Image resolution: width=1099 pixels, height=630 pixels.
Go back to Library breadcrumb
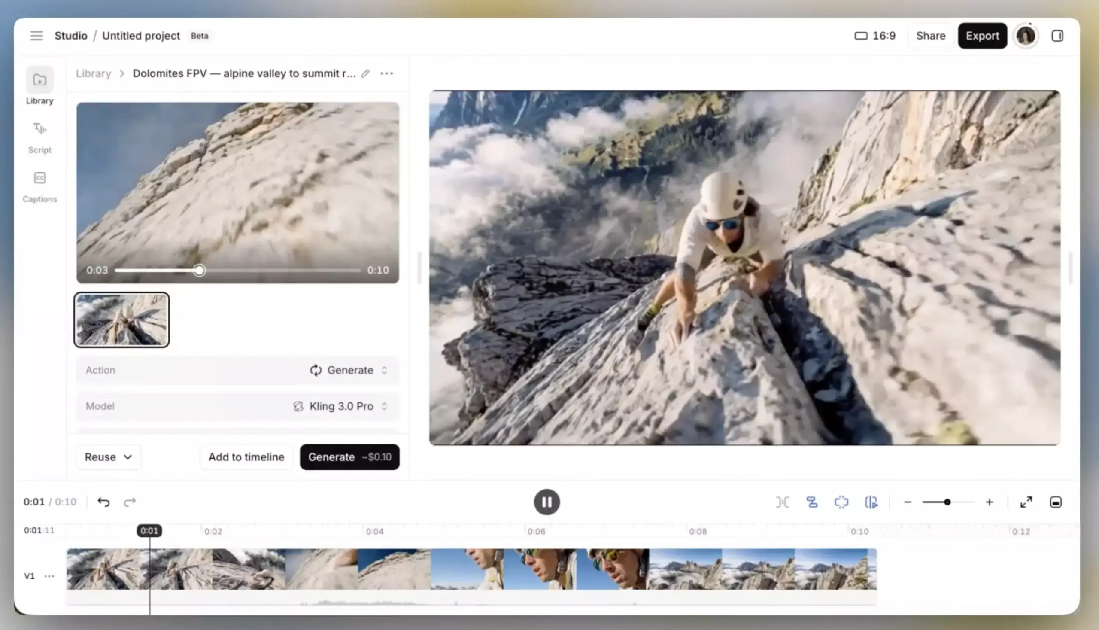coord(94,73)
